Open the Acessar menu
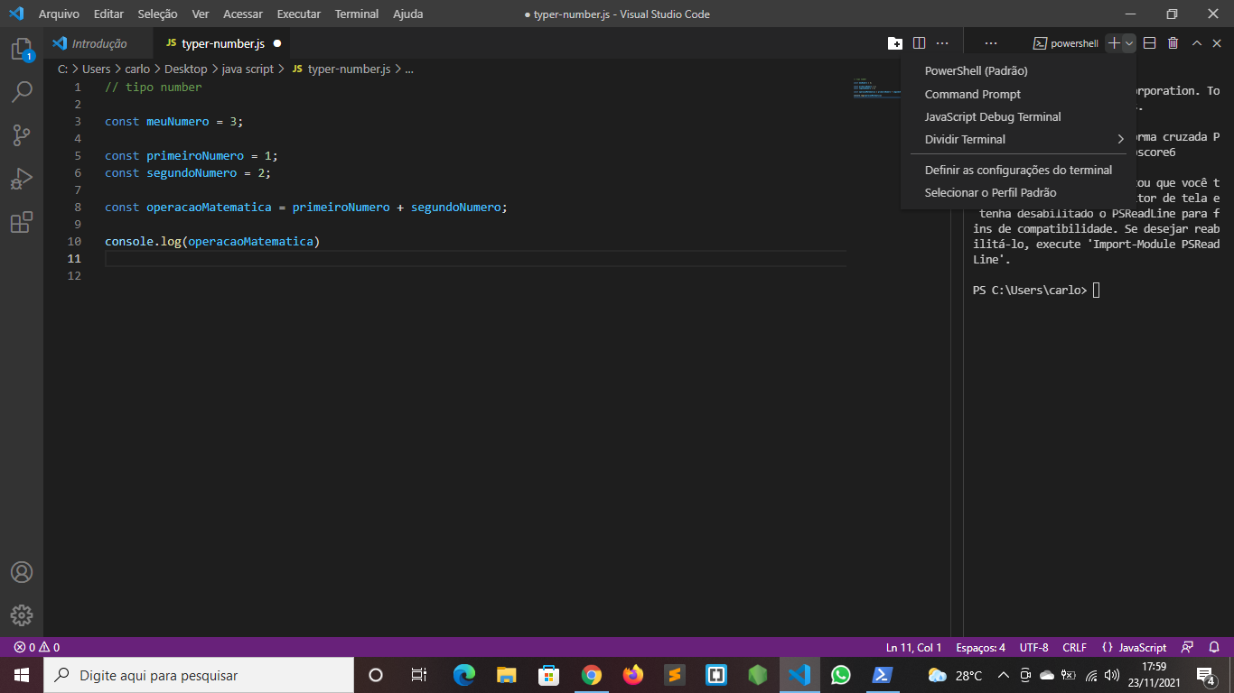Image resolution: width=1234 pixels, height=693 pixels. [x=243, y=14]
